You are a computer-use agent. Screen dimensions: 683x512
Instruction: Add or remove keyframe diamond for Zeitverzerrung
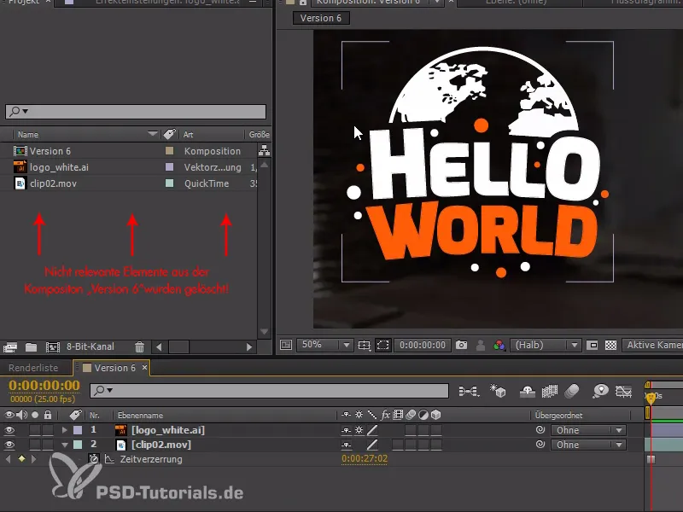click(21, 459)
